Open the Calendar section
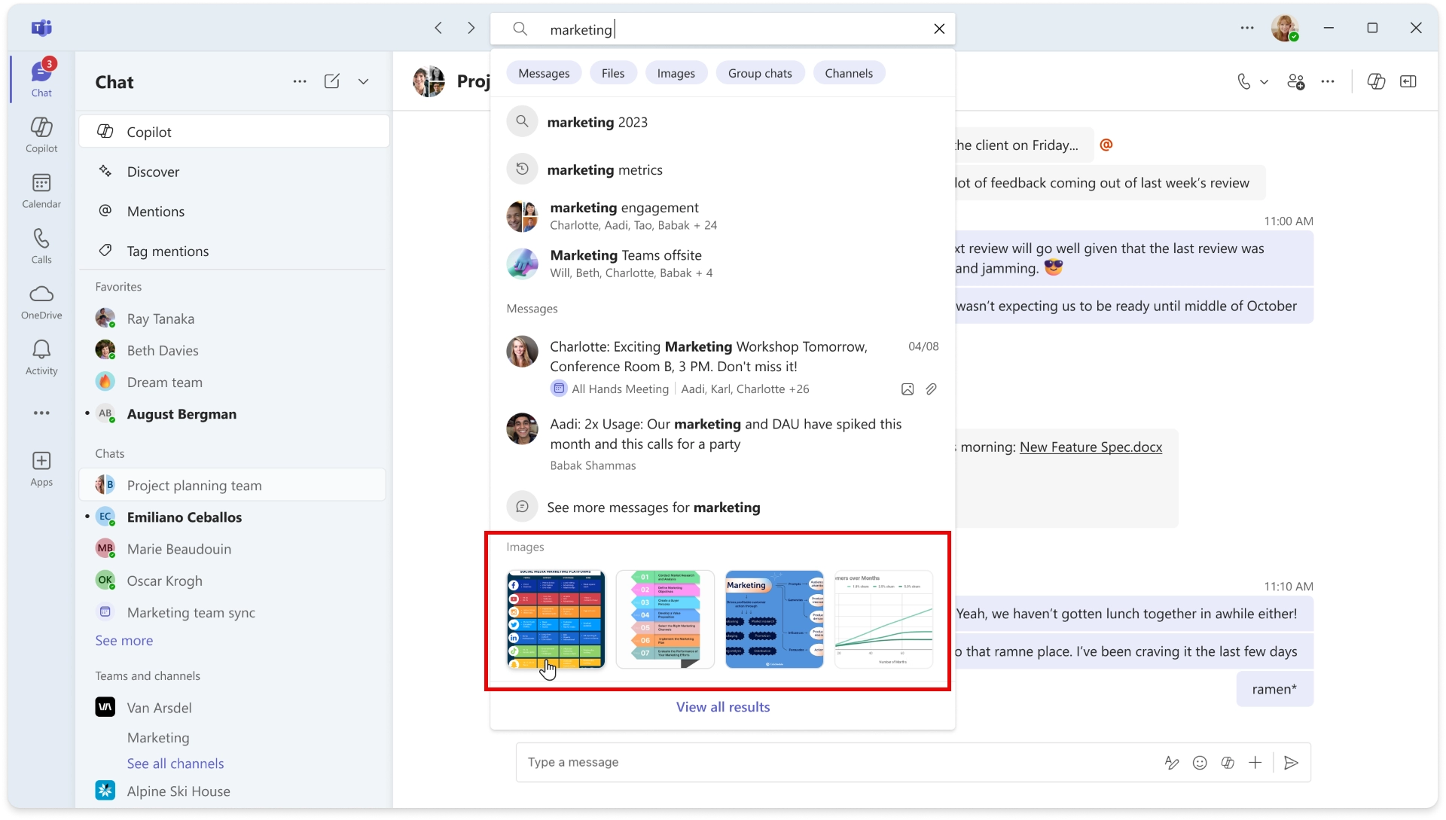The image size is (1446, 820). coord(41,190)
